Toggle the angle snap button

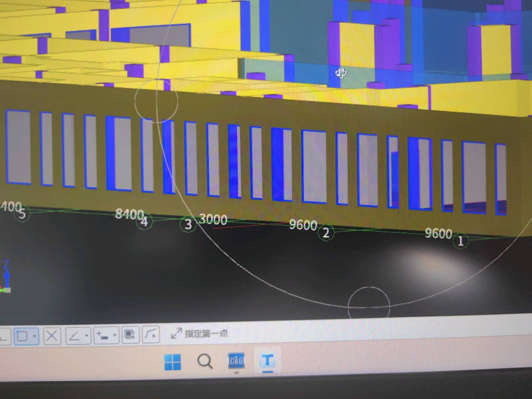(75, 336)
